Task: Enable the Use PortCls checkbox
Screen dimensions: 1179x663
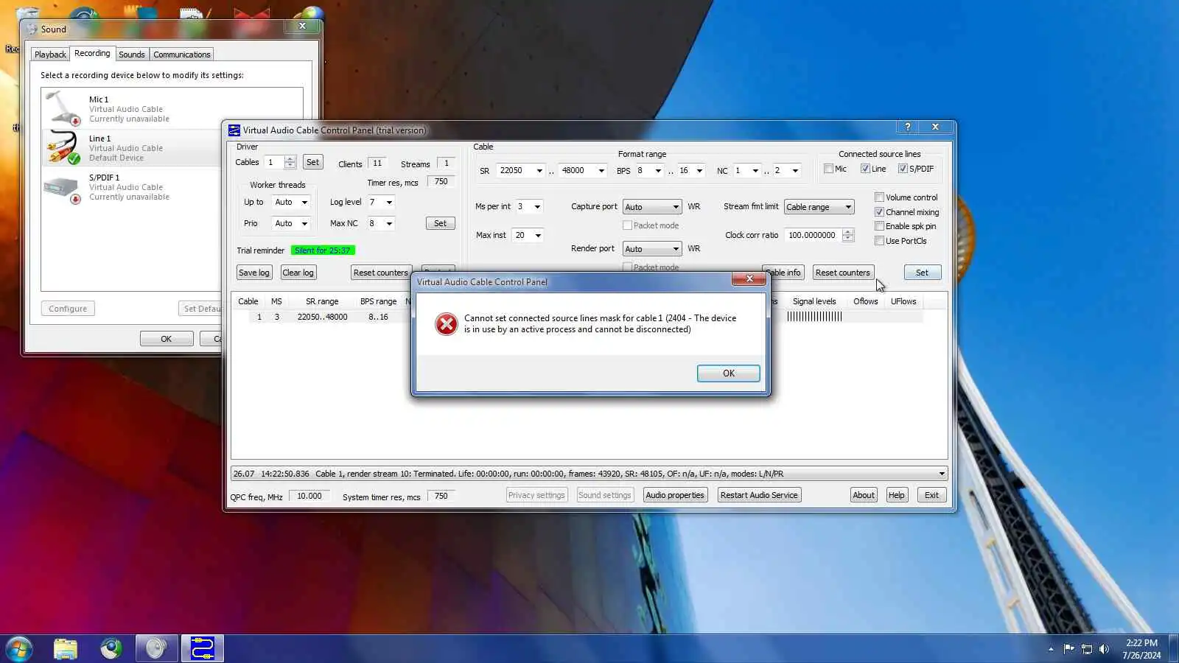Action: coord(879,241)
